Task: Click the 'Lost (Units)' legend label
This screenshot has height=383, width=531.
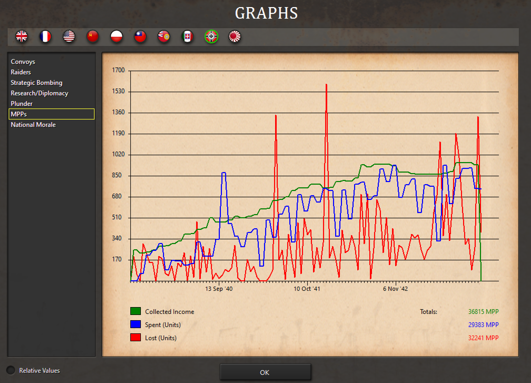Action: click(161, 338)
